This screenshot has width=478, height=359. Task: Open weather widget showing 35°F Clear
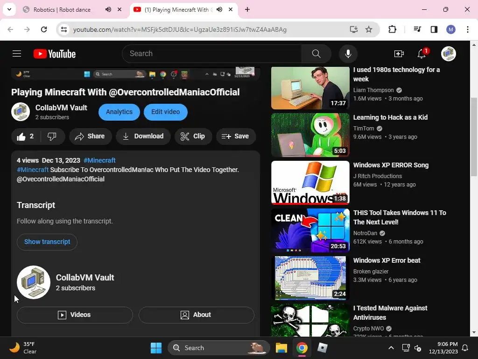23,348
